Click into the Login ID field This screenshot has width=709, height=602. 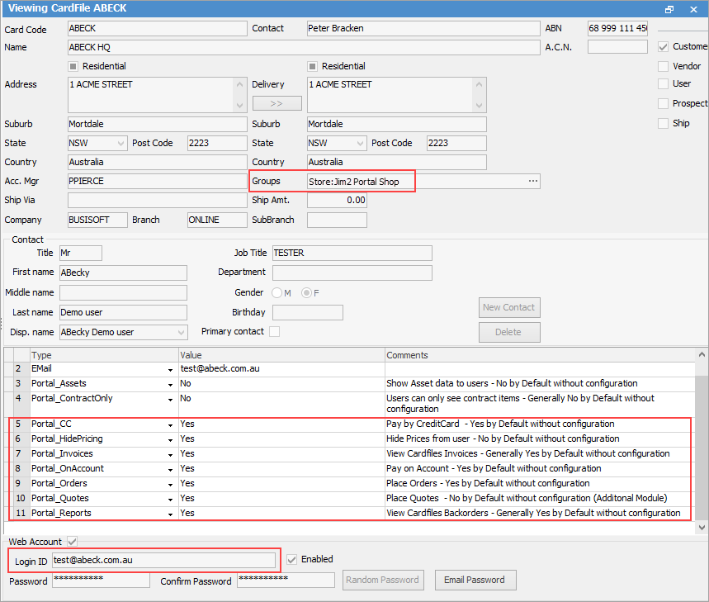click(165, 560)
